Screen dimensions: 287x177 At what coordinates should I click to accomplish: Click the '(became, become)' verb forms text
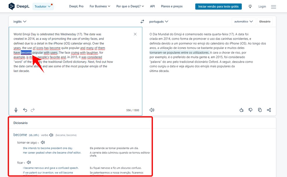[66, 135]
